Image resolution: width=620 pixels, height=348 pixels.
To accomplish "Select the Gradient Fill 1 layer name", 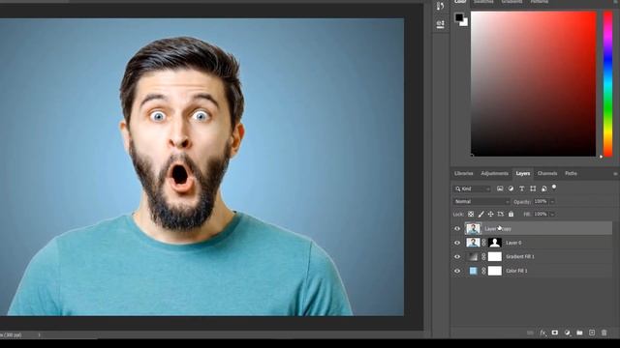I will 520,257.
